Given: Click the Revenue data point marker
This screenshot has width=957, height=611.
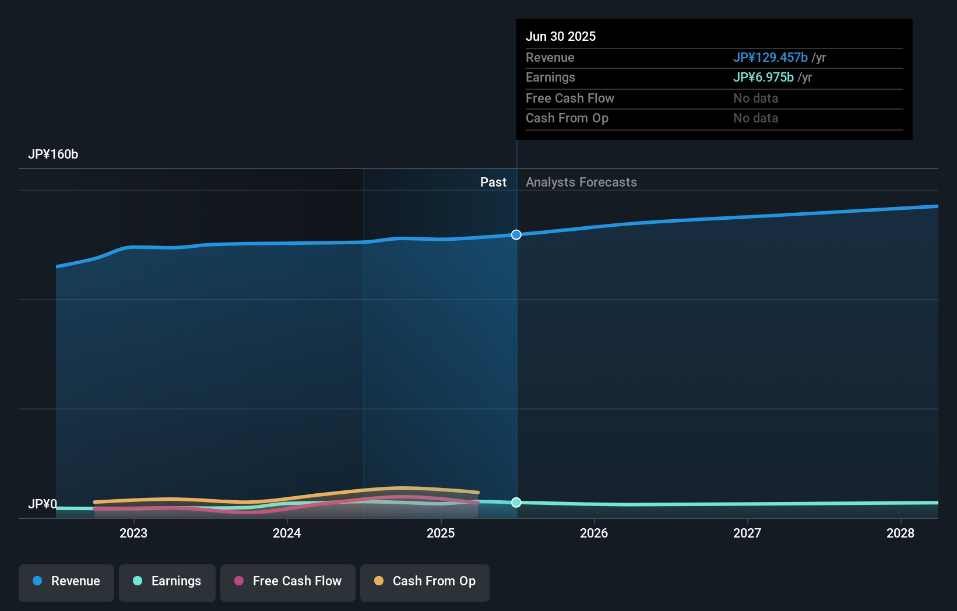Looking at the screenshot, I should [x=516, y=235].
